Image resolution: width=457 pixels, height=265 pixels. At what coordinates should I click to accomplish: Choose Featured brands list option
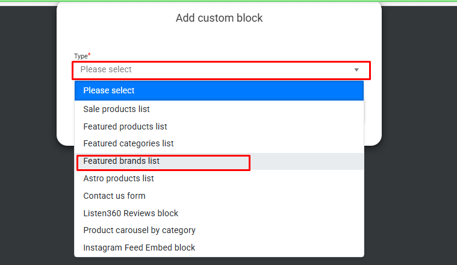(x=219, y=161)
